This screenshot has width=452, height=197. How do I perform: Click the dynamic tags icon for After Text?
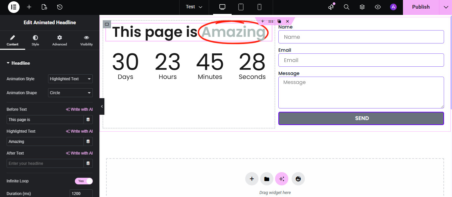click(x=88, y=164)
